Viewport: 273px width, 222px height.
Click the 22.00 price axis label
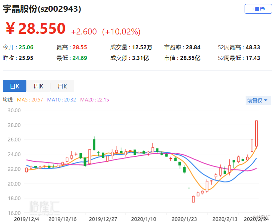(x=14, y=169)
